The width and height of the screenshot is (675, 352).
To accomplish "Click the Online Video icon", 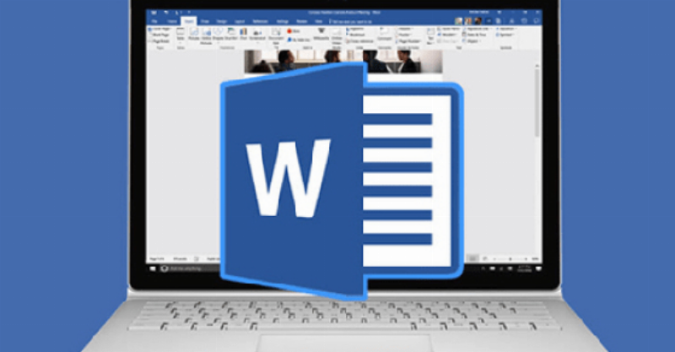I will pyautogui.click(x=337, y=35).
